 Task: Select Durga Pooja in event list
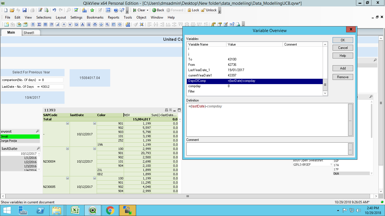(x=20, y=141)
